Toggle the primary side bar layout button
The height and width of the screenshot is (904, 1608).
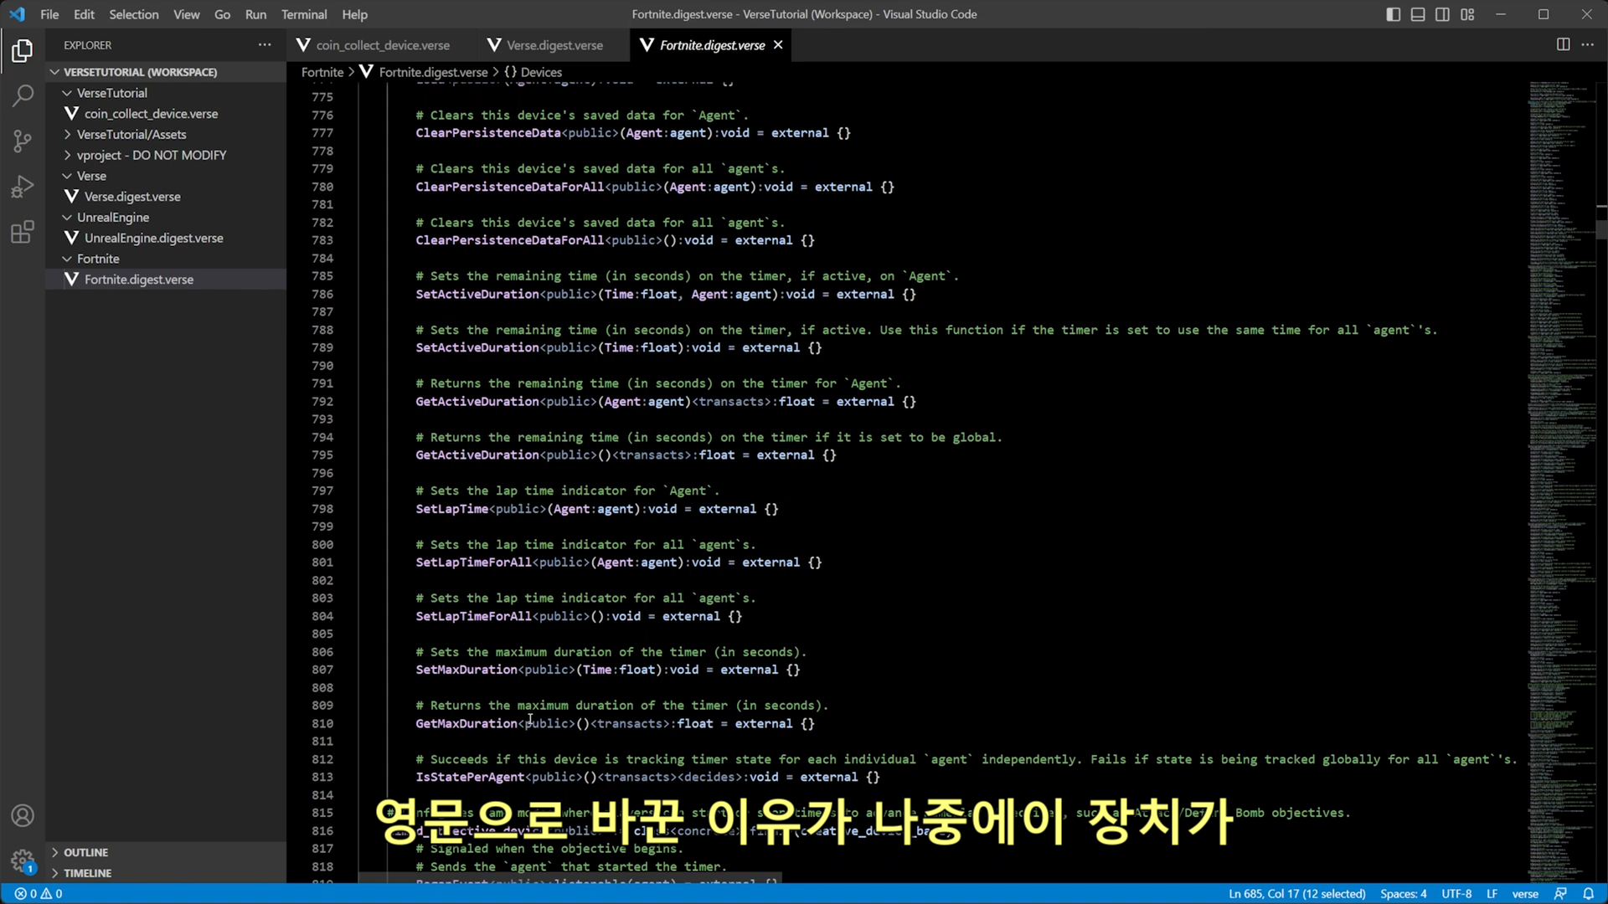click(1393, 14)
